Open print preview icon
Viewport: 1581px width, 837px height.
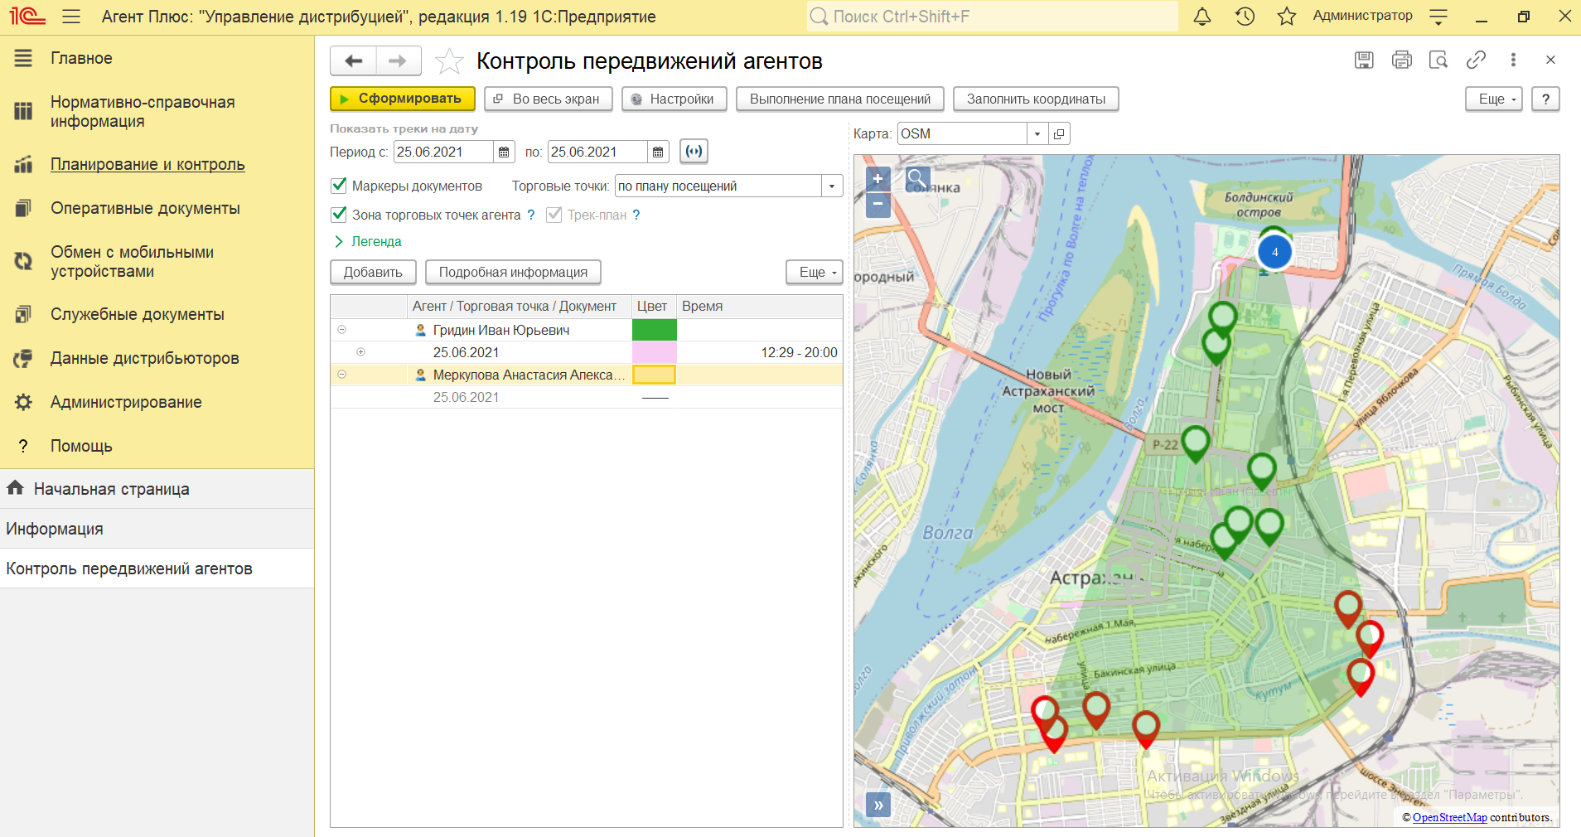[1438, 60]
